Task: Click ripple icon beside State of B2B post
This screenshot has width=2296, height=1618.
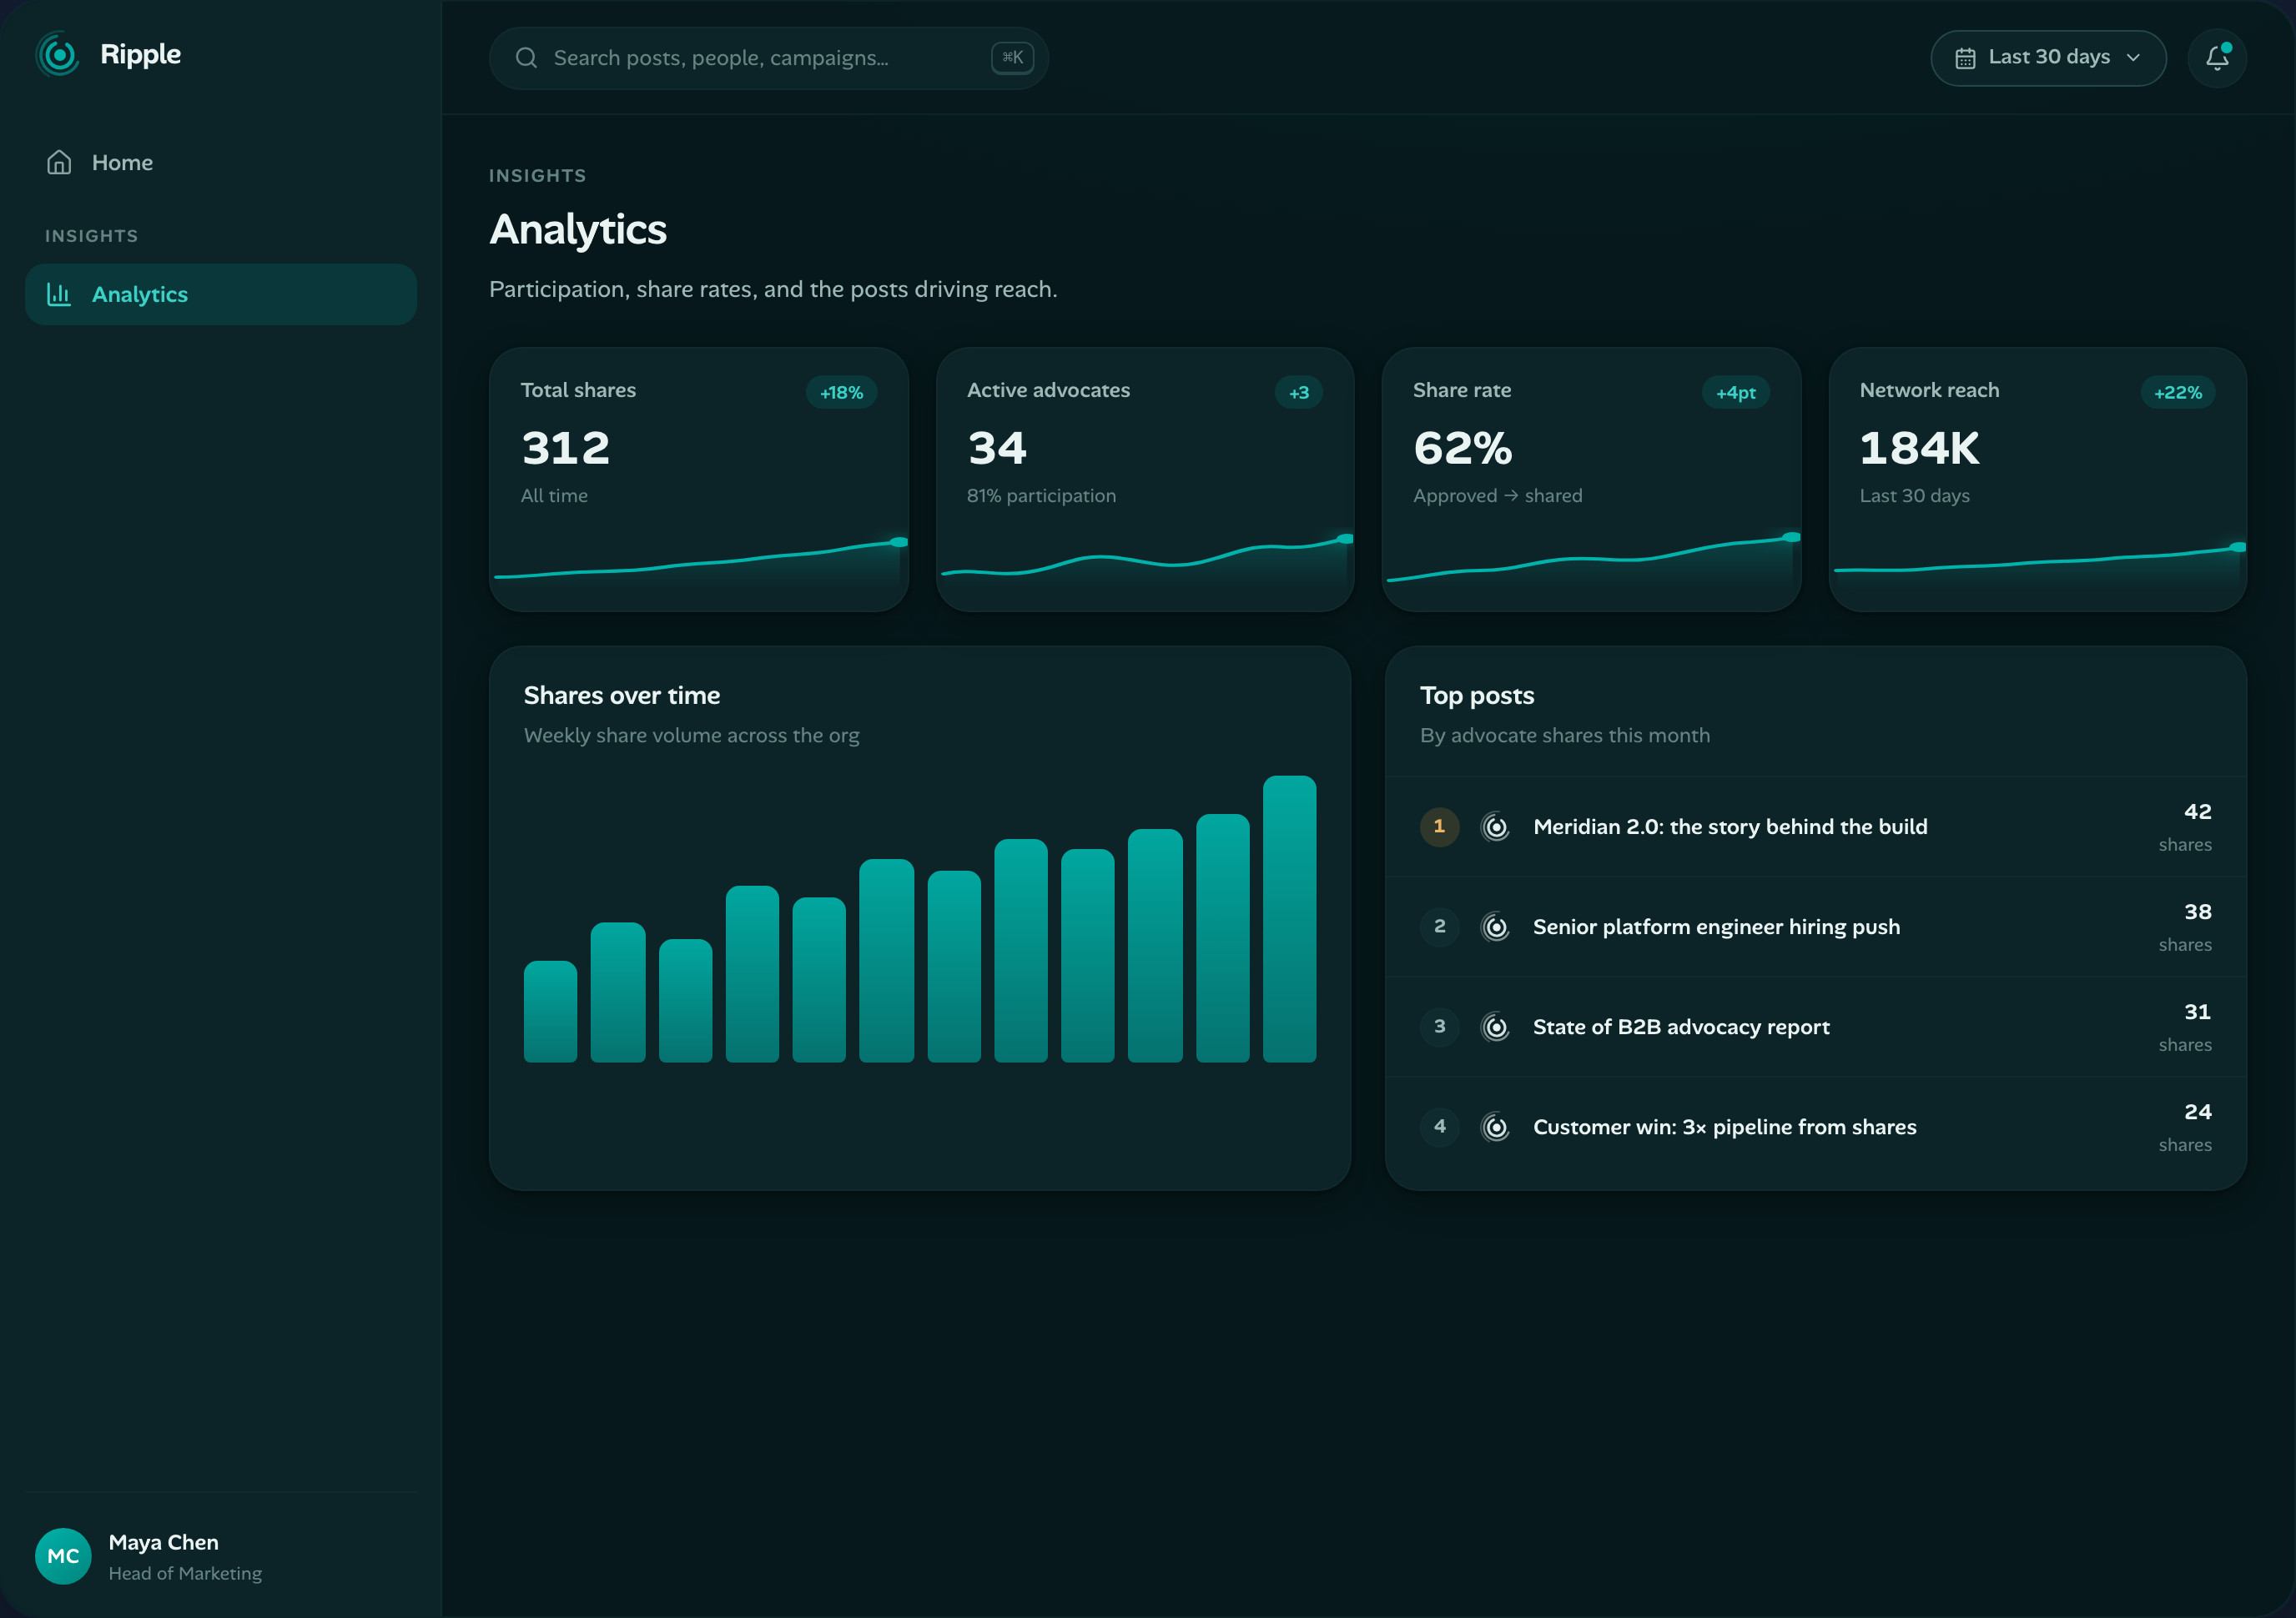Action: coord(1495,1027)
